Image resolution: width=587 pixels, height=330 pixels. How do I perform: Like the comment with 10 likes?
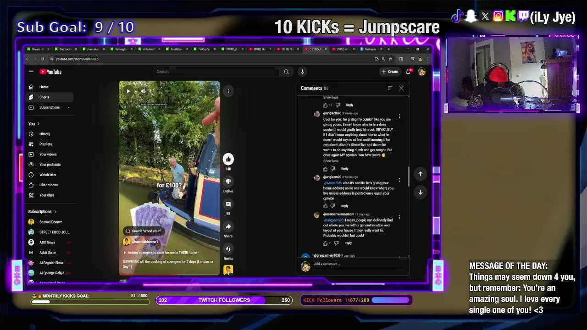[x=325, y=105]
